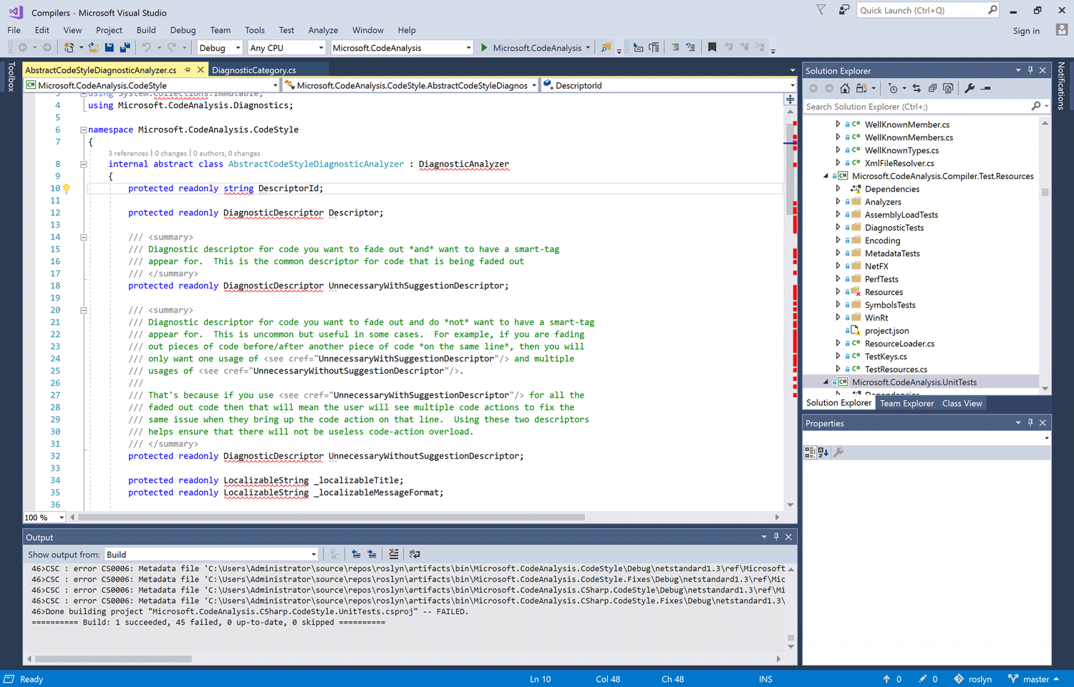Go to previous message in Output panel

click(356, 555)
